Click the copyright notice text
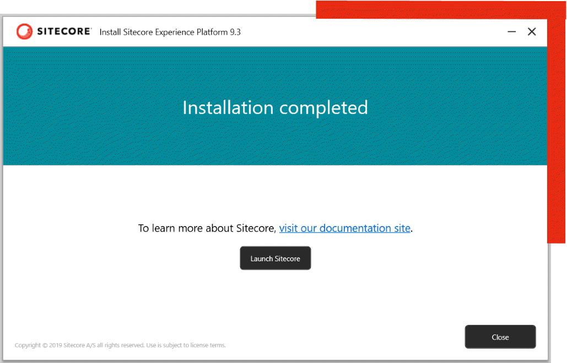 [120, 345]
